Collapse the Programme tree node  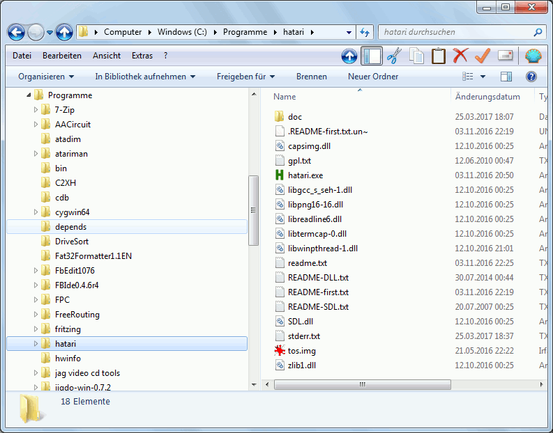coord(29,95)
